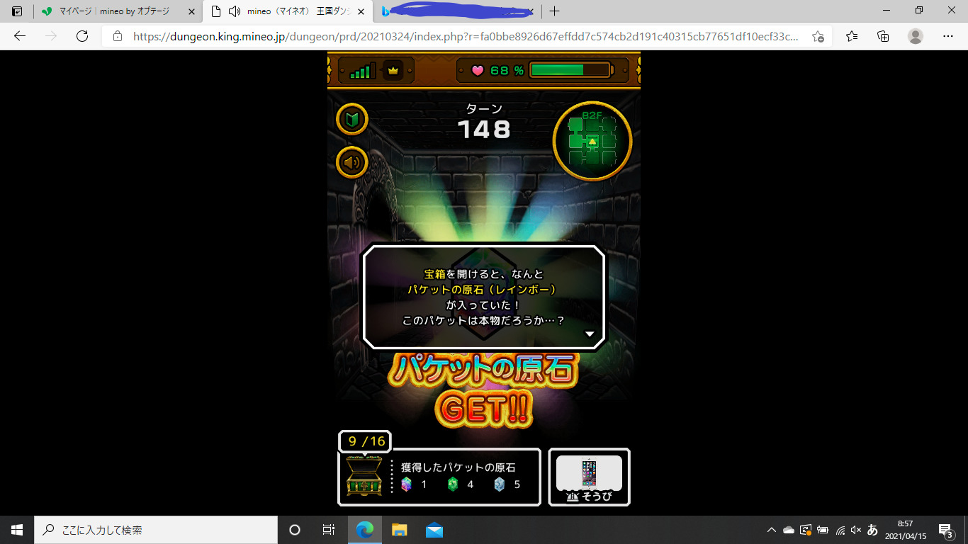Click the rainbow packet gem icon
Screen dimensions: 968x544
pyautogui.click(x=406, y=484)
